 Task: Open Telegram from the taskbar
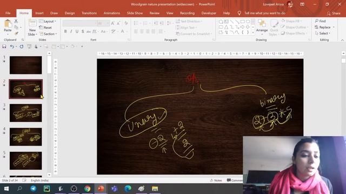pos(34,189)
